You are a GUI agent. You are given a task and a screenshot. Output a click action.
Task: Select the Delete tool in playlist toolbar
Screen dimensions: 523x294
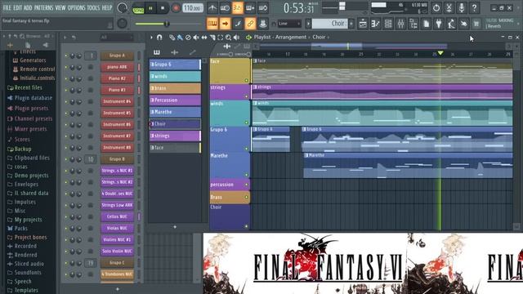(188, 38)
